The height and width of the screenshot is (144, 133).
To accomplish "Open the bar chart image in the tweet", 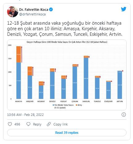I will [67, 75].
